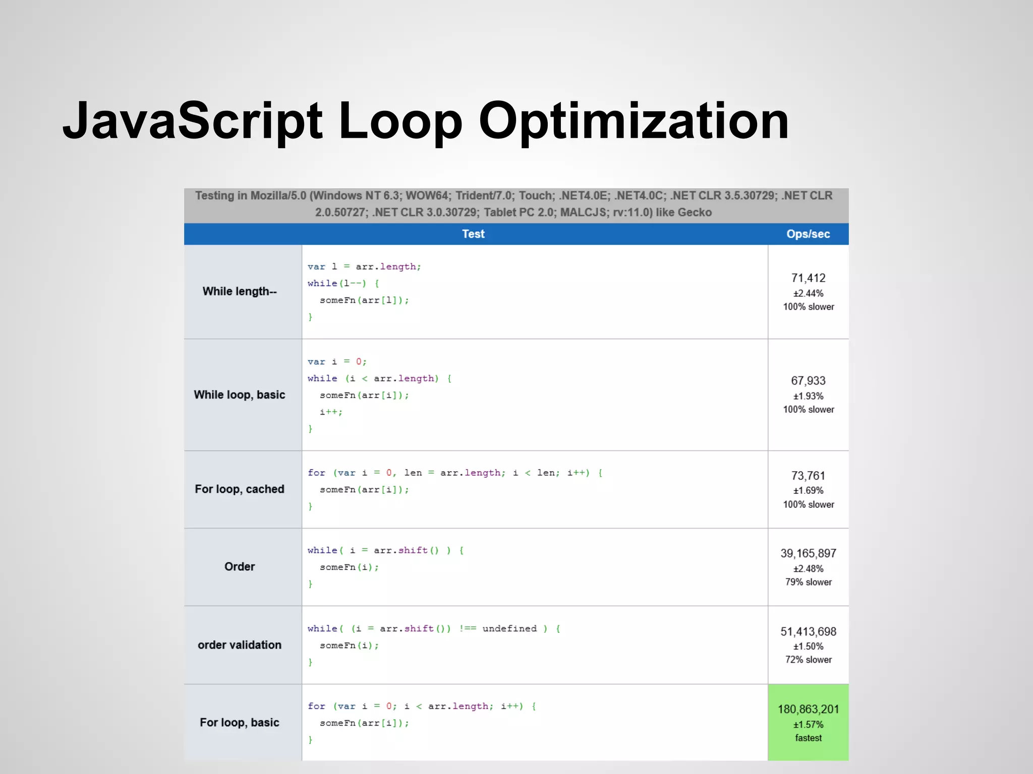Click the '72% slower' result text

pyautogui.click(x=809, y=660)
